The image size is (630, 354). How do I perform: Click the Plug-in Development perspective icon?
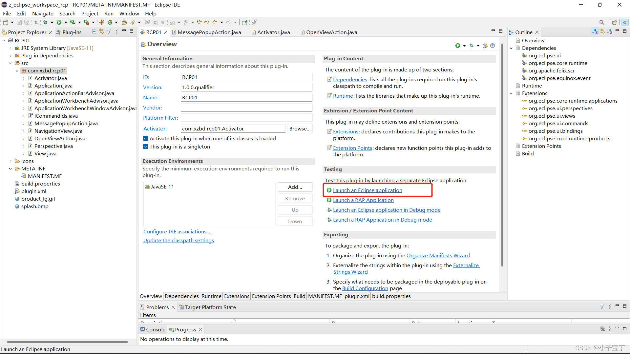point(625,22)
